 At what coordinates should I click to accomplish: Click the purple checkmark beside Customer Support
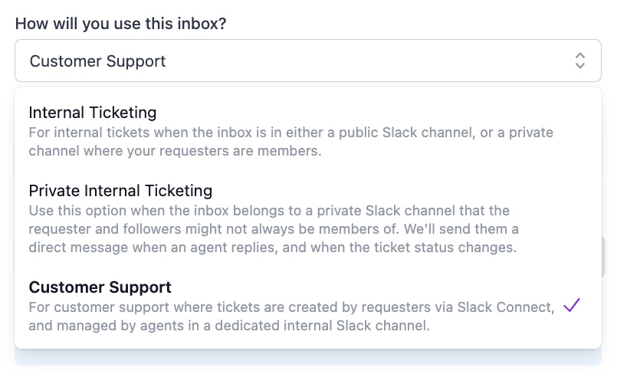point(571,306)
